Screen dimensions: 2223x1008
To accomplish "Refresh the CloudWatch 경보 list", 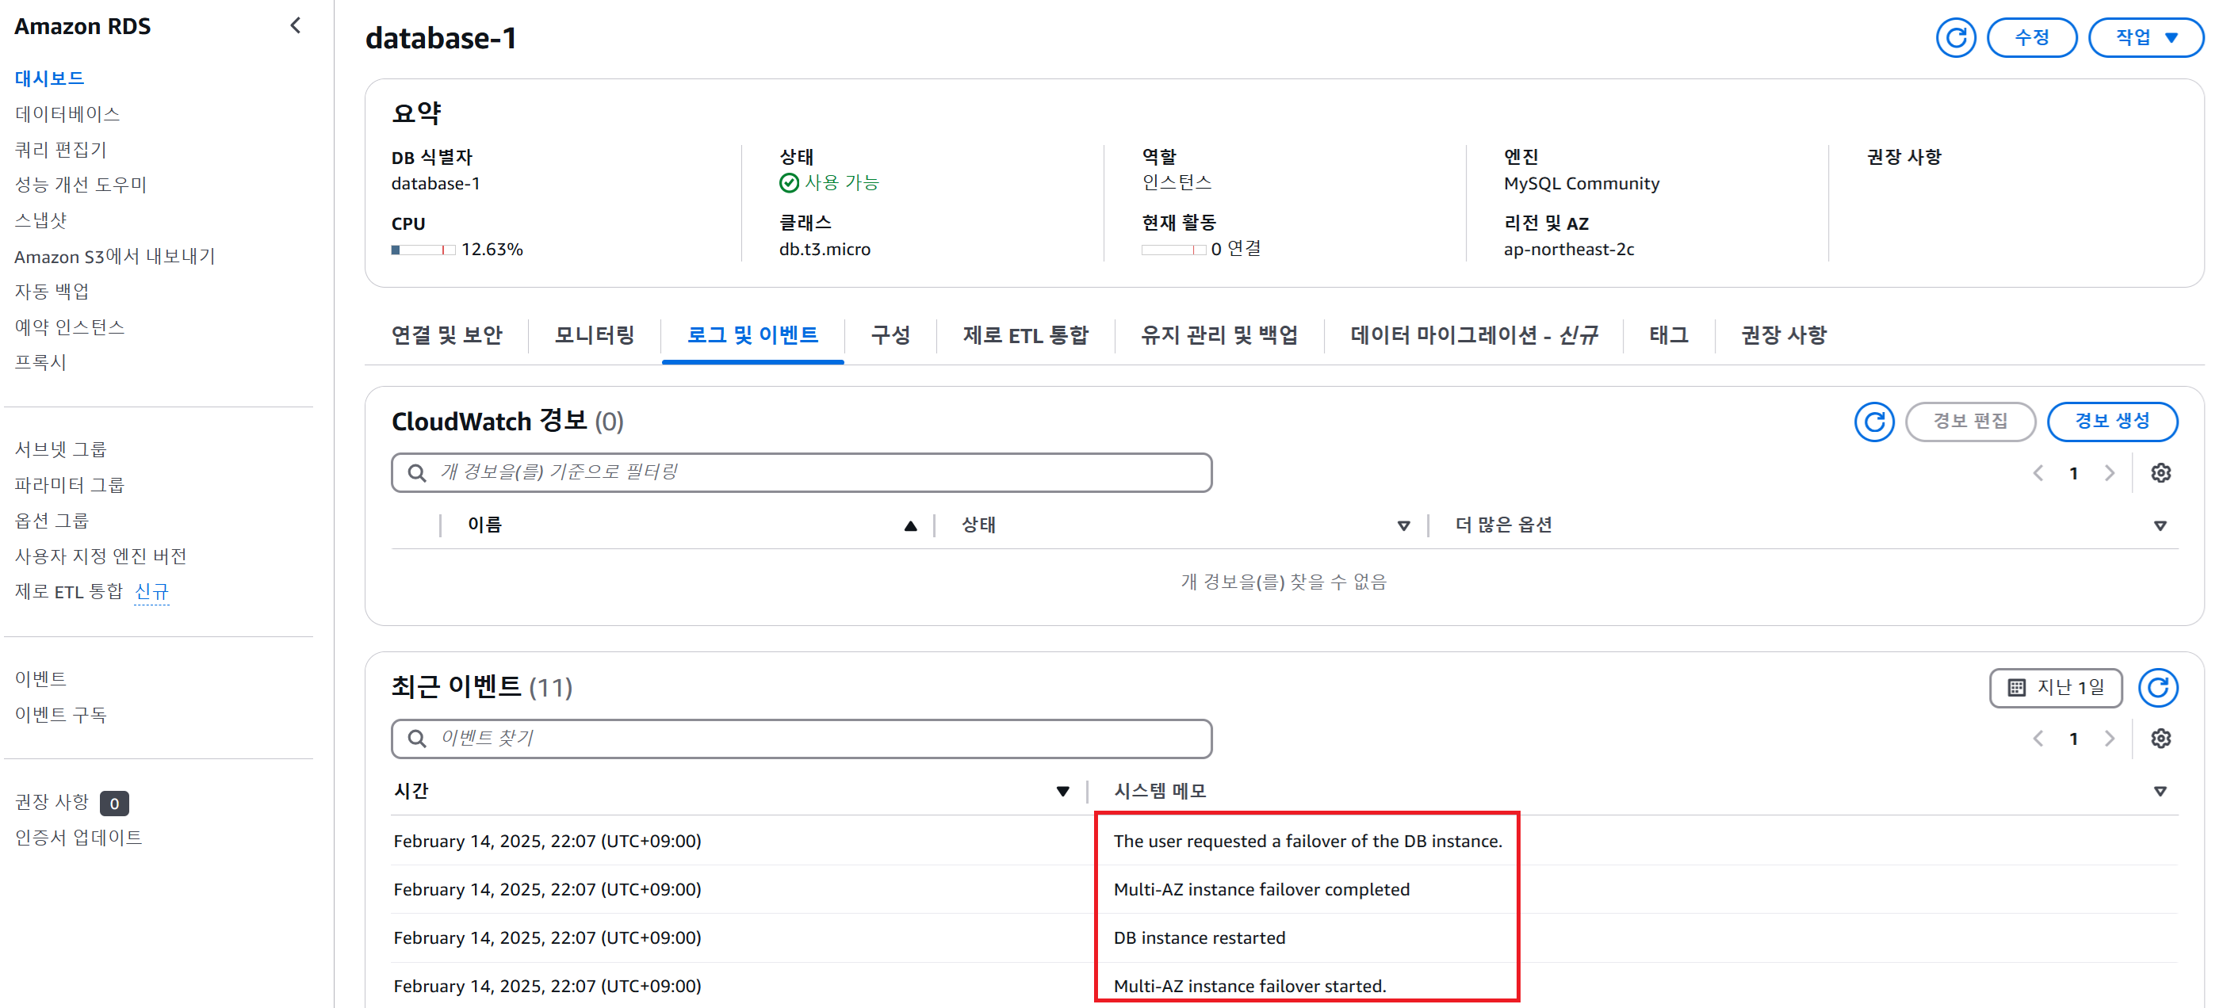I will (1873, 422).
